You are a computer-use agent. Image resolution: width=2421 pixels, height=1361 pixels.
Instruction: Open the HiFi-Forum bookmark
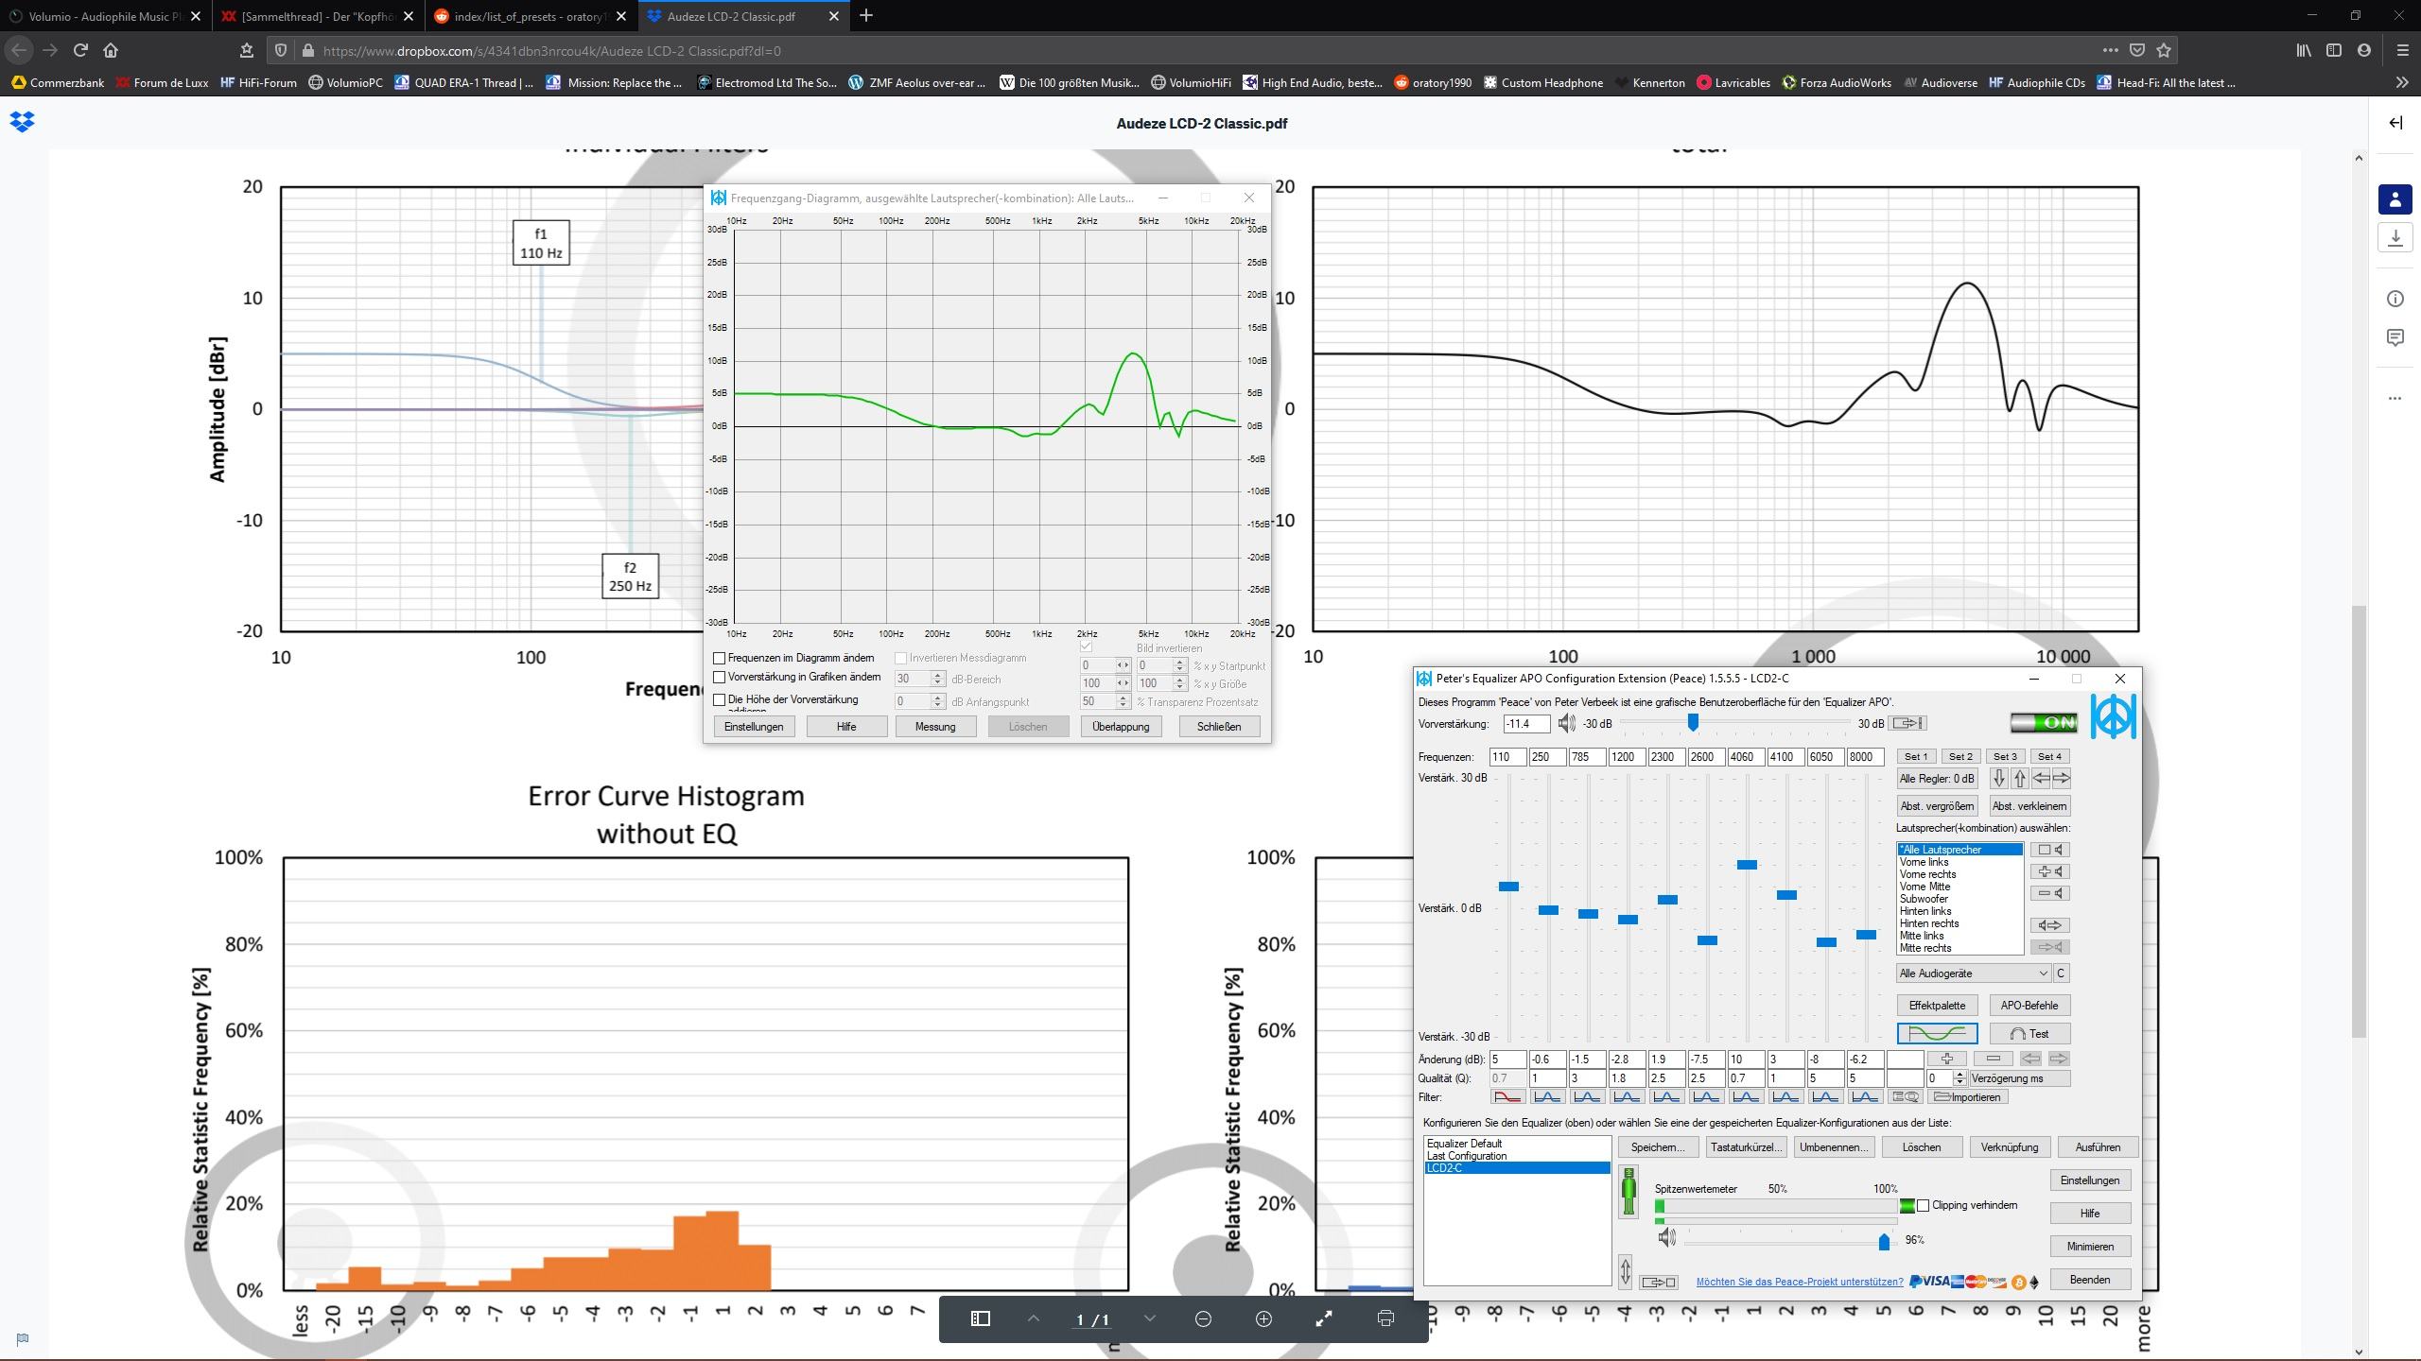(258, 83)
